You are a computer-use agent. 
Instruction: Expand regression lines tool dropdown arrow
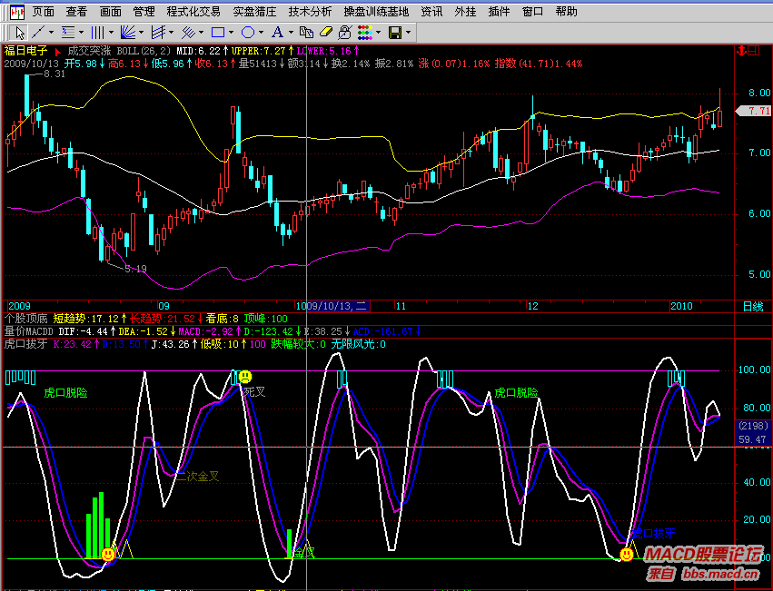(x=201, y=33)
